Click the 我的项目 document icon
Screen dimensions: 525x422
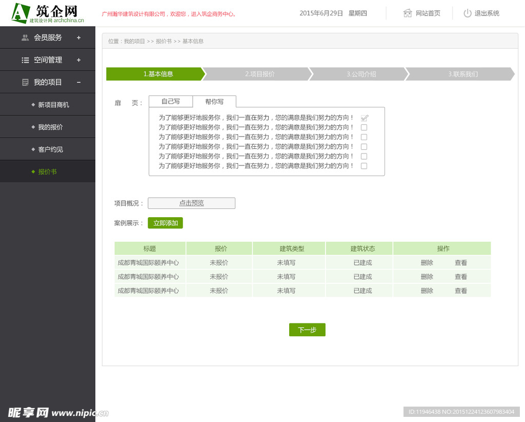25,82
